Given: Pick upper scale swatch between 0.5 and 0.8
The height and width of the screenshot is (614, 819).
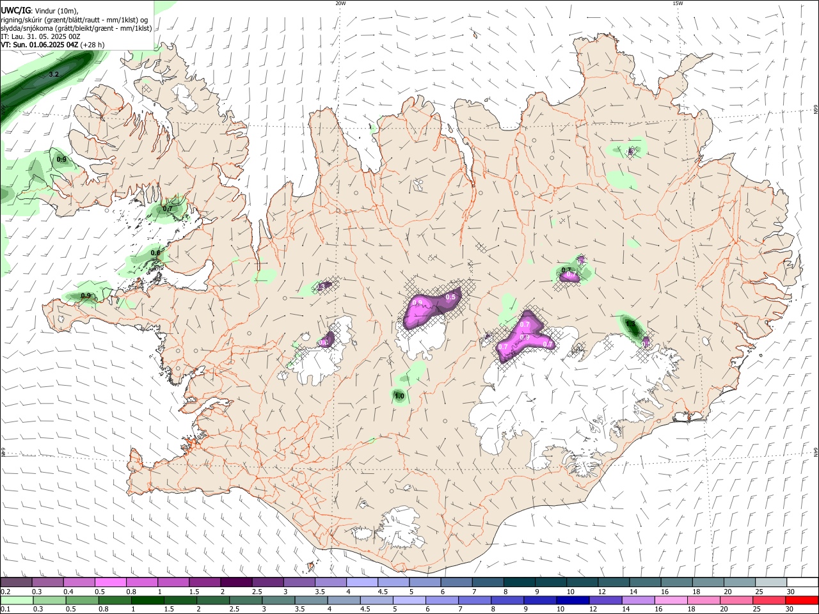Looking at the screenshot, I should (x=111, y=583).
